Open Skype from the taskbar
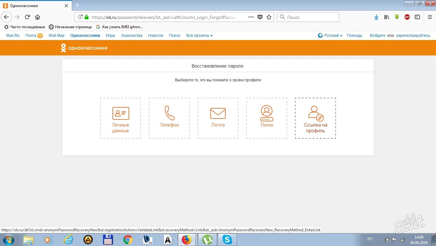Image resolution: width=436 pixels, height=246 pixels. click(x=227, y=240)
